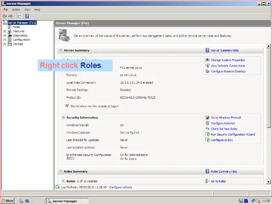Click the Roles Summary Help link
Viewport: 272px width, 204px height.
[224, 171]
